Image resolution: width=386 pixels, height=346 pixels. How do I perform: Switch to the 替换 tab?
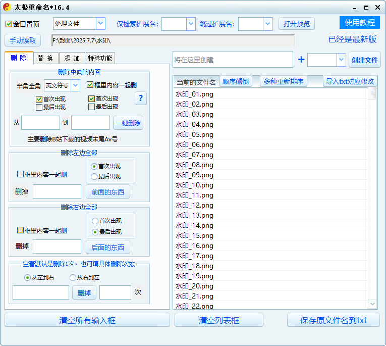click(45, 58)
